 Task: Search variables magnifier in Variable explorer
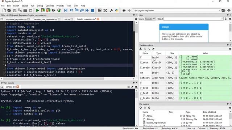[230, 49]
